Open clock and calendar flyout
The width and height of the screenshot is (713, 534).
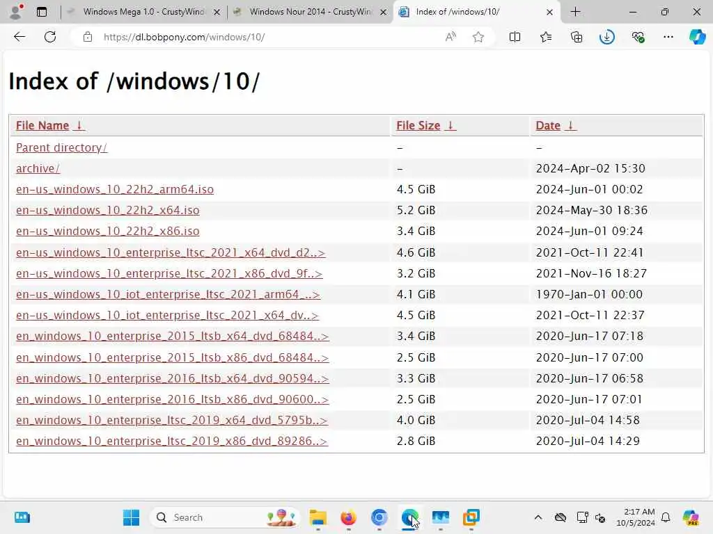[635, 517]
